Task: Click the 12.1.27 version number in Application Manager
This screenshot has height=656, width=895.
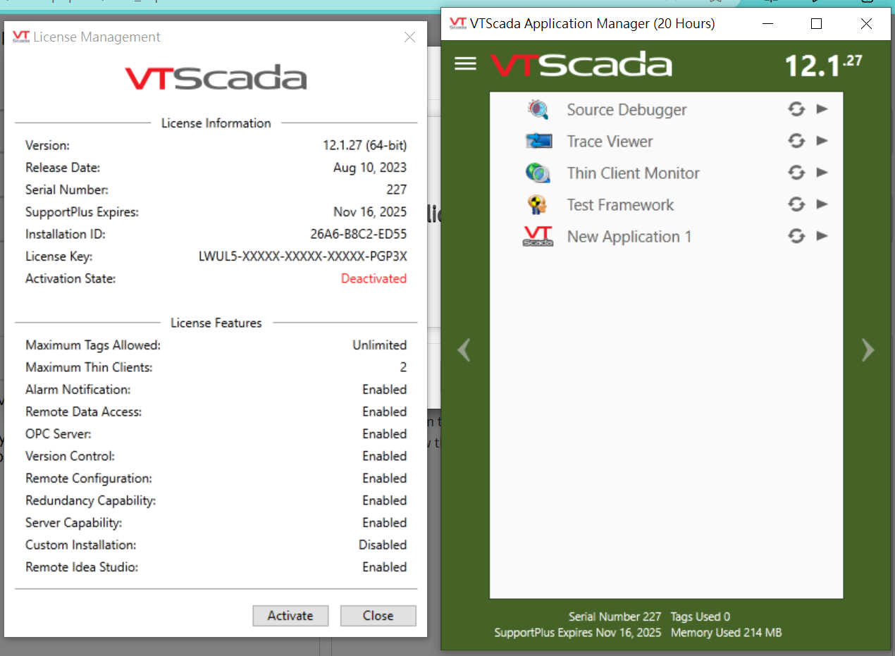Action: click(x=823, y=66)
